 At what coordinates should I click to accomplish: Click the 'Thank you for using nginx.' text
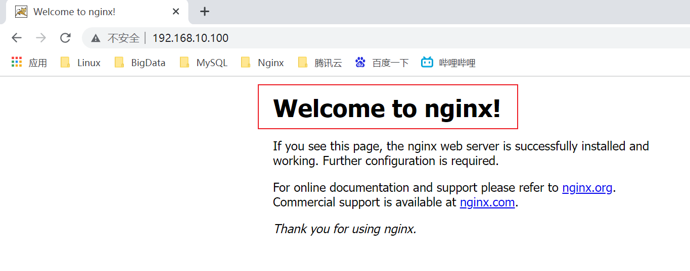point(345,229)
